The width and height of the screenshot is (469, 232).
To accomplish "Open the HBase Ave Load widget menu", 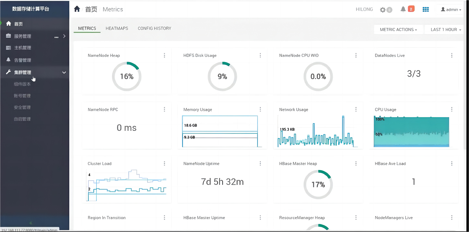I will pyautogui.click(x=452, y=163).
